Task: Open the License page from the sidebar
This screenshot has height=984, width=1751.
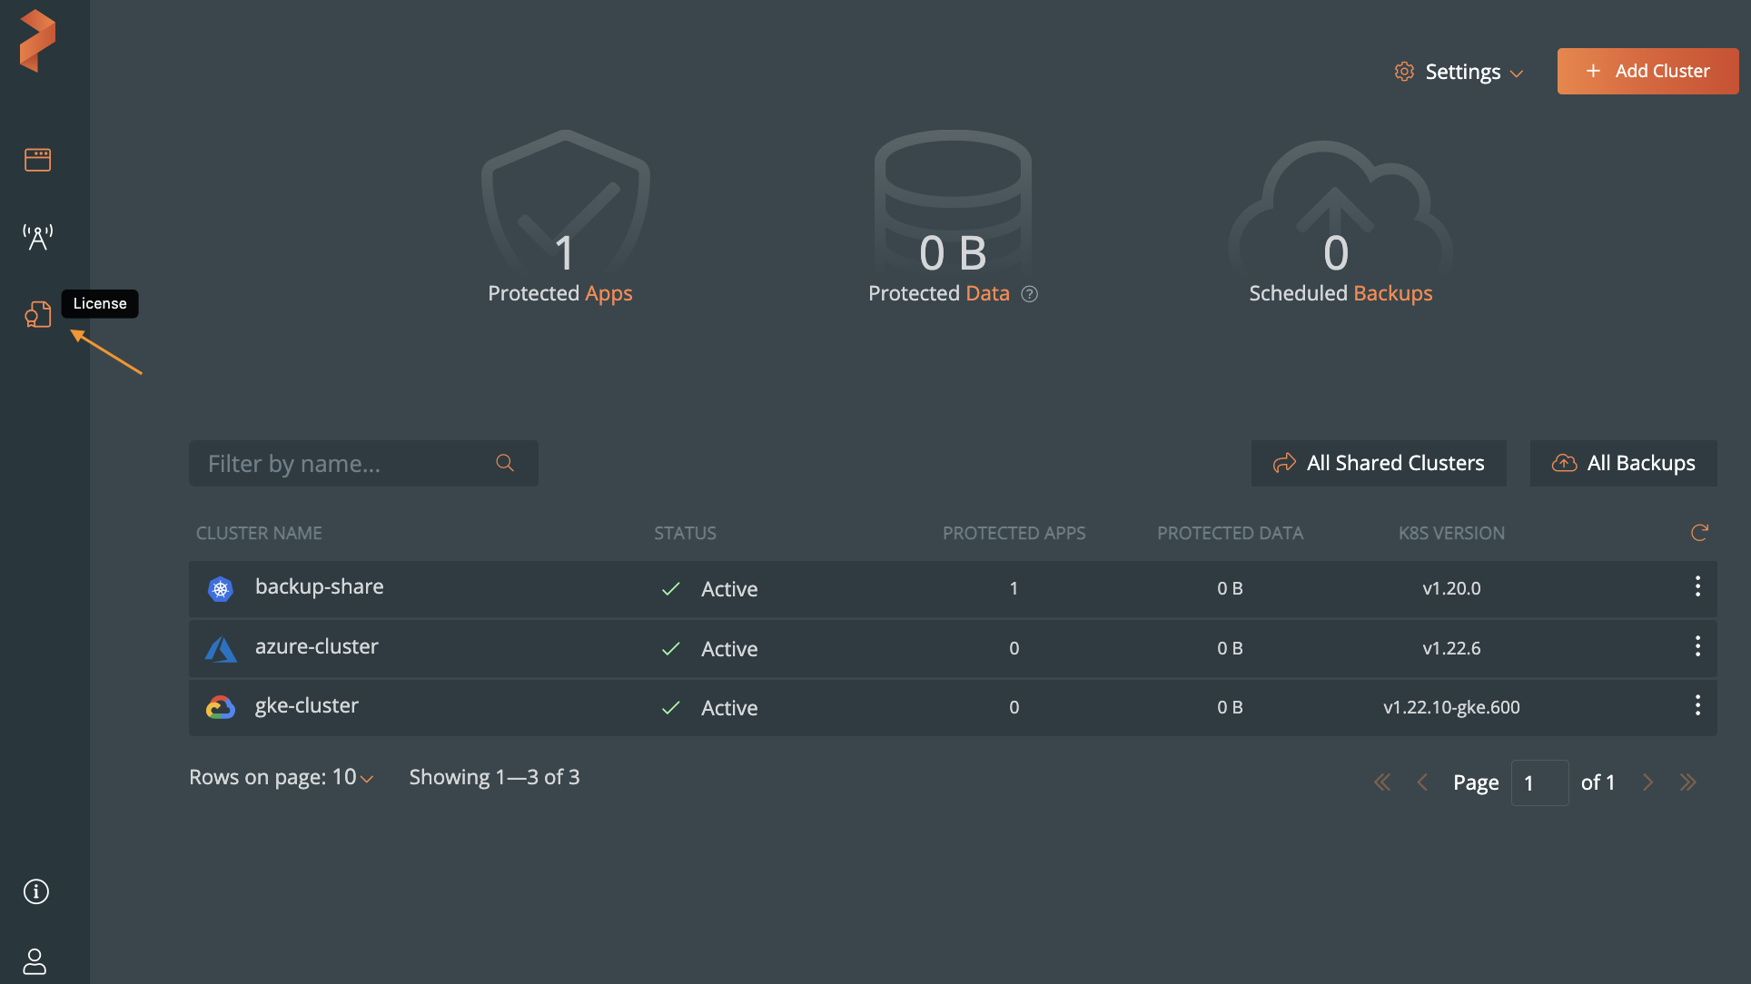Action: 37,314
